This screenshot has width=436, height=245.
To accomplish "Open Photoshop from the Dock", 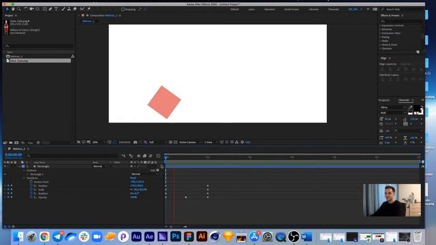I will [176, 237].
